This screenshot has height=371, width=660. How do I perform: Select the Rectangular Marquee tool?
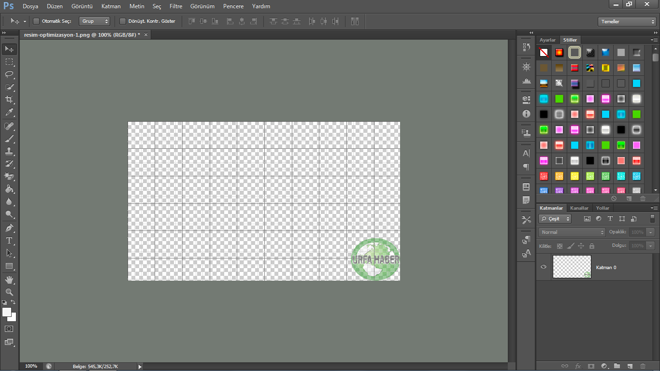(9, 62)
